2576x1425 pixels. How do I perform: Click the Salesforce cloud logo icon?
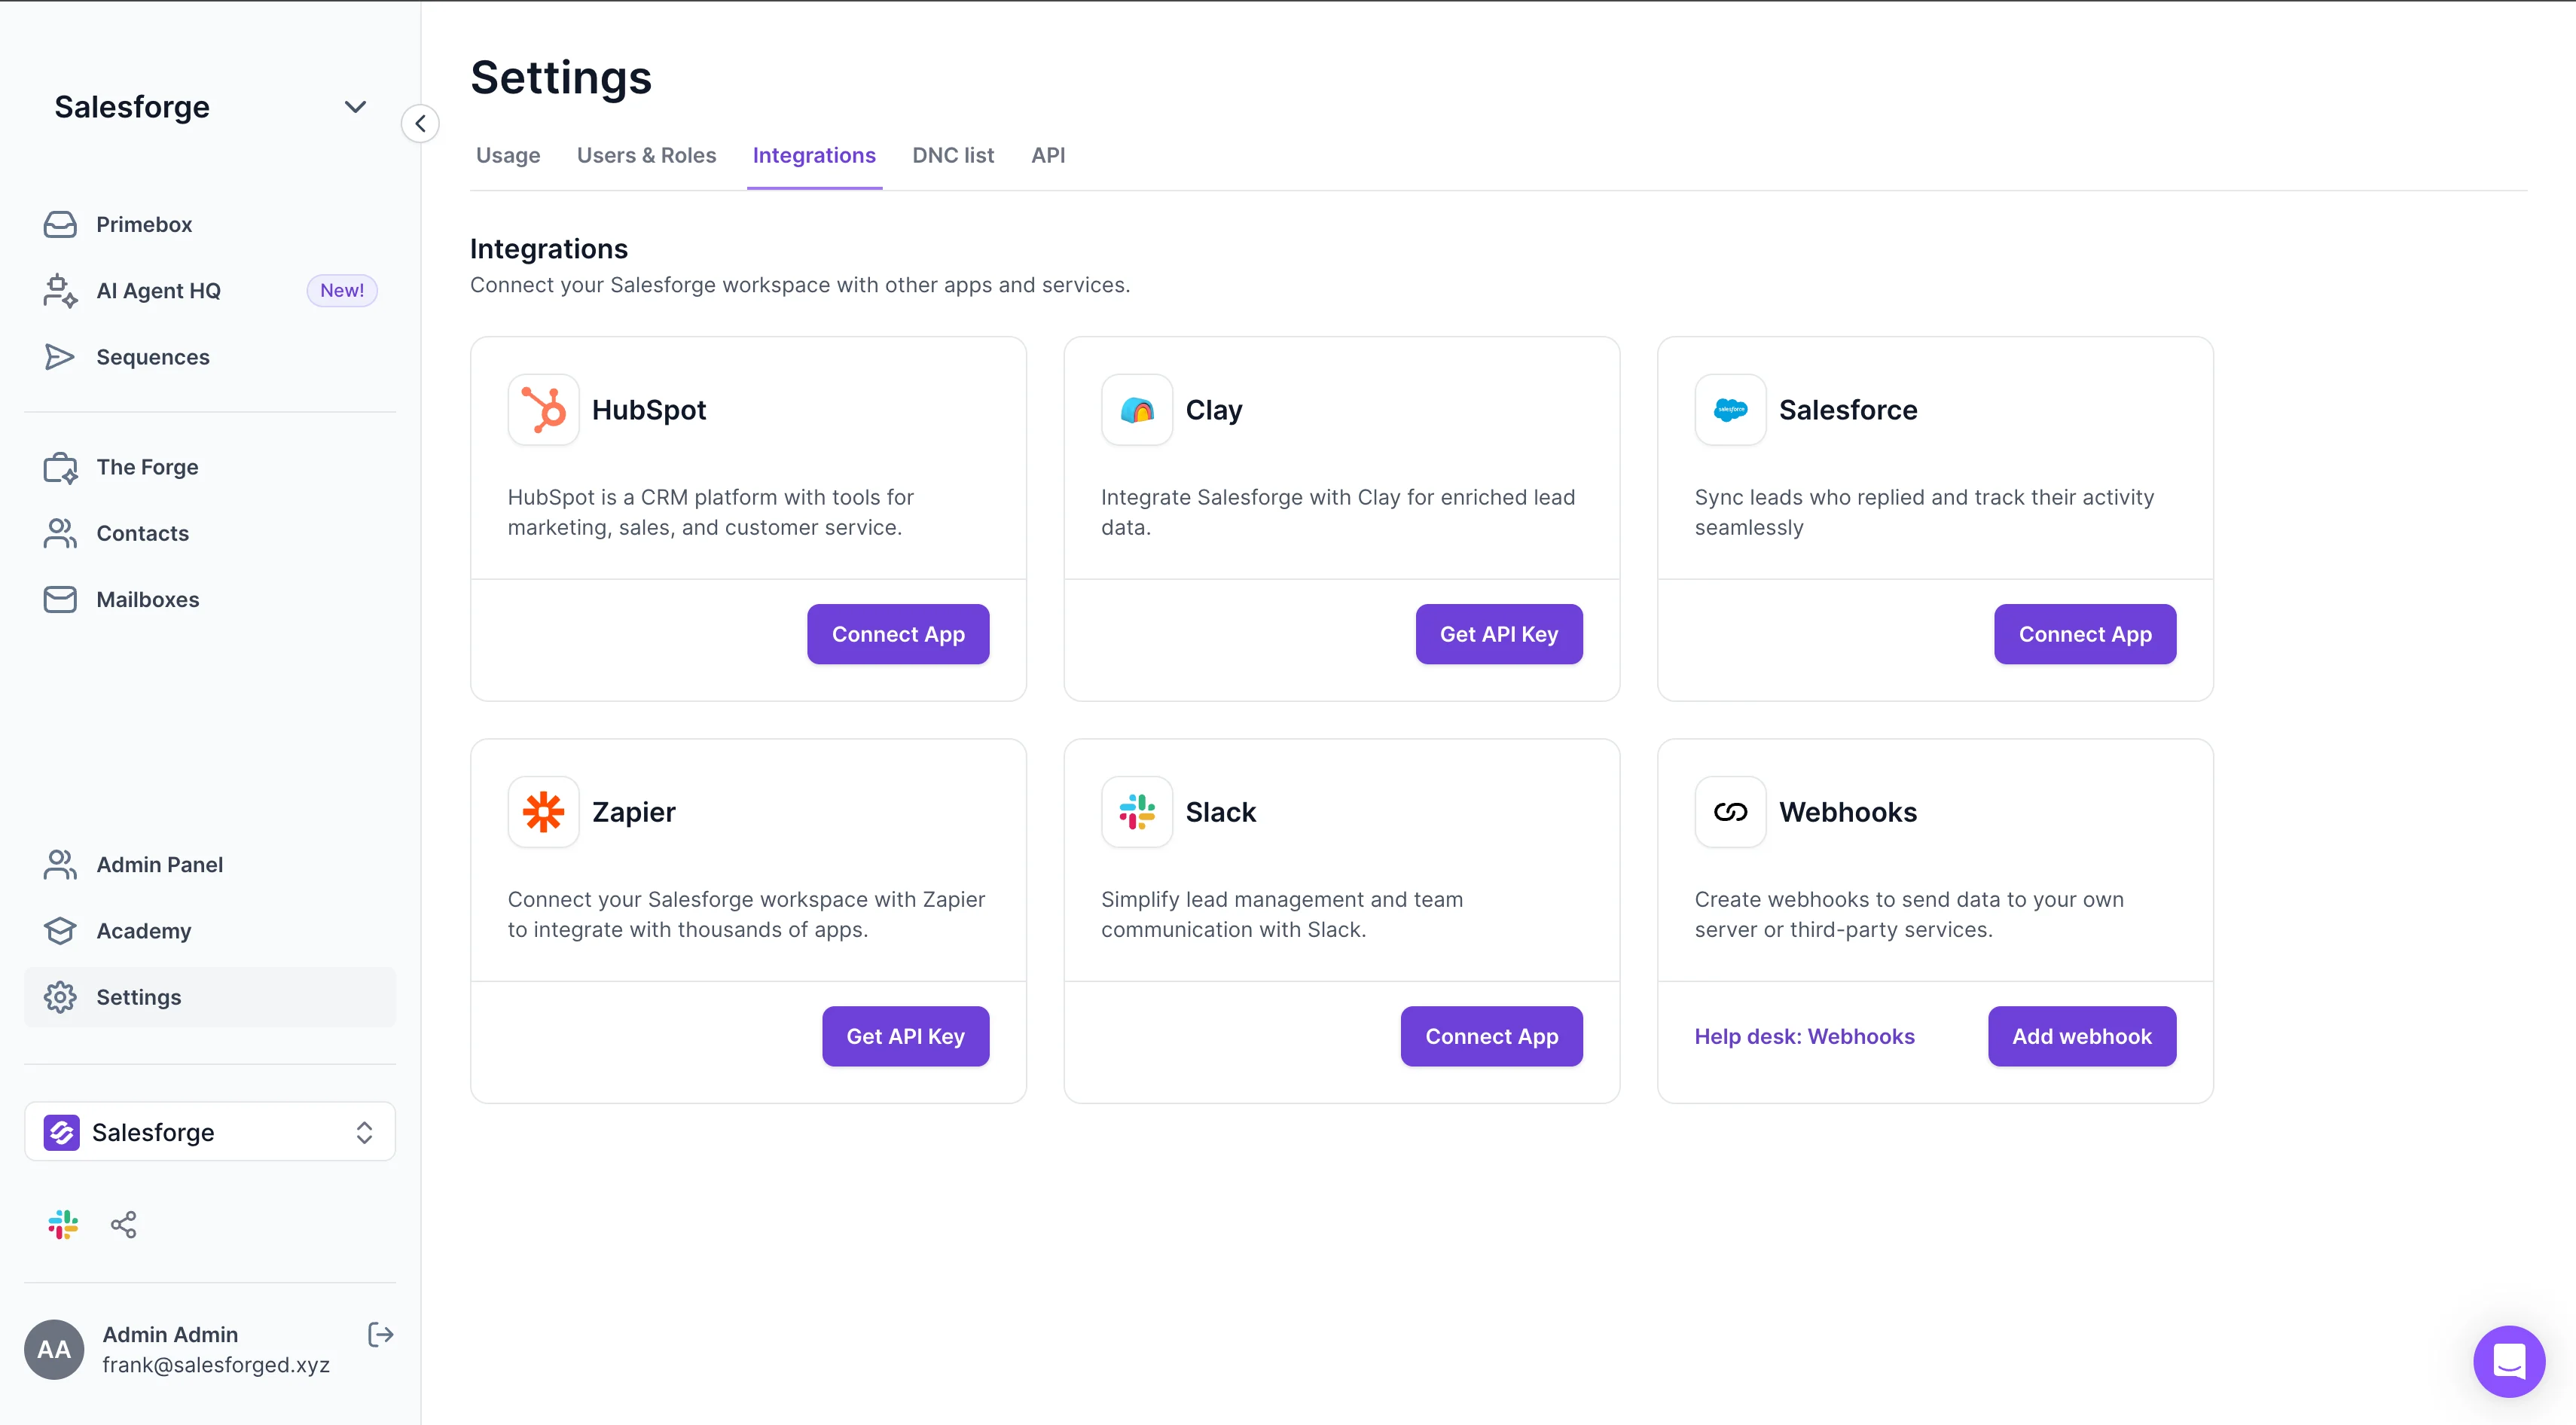tap(1731, 410)
